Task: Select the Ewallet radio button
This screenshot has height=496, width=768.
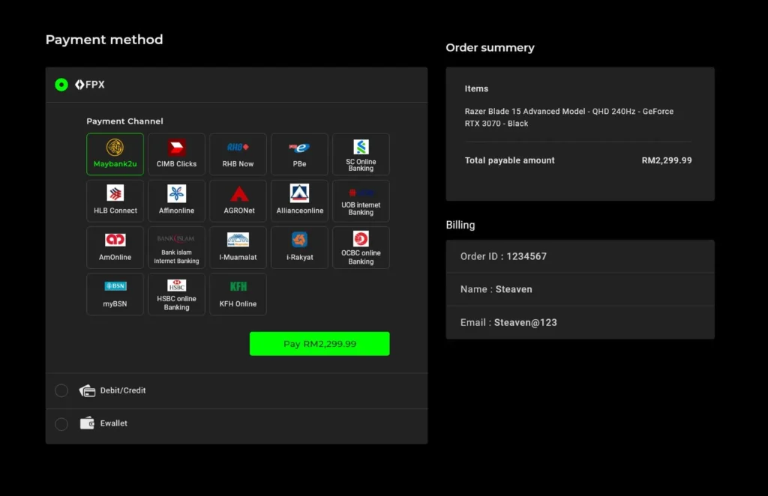Action: [61, 423]
